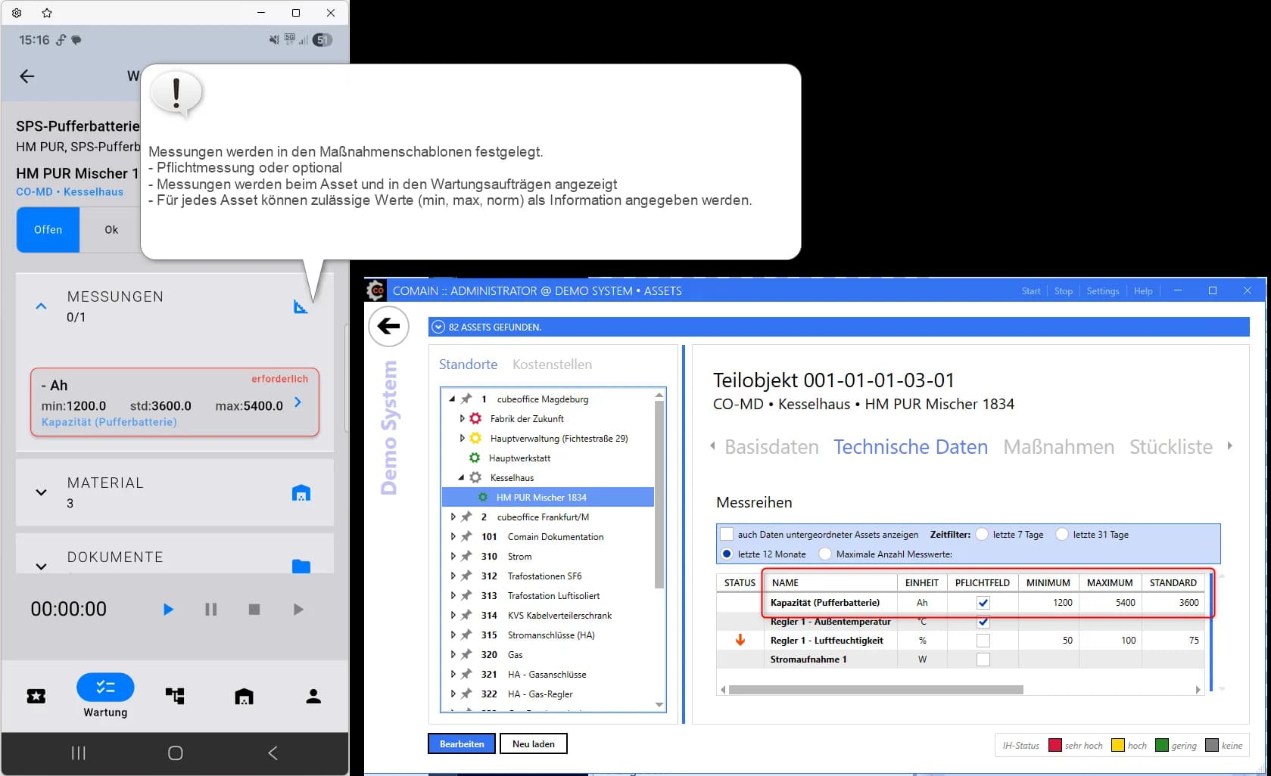The height and width of the screenshot is (776, 1271).
Task: Open the Settings menu in COMAIN title bar
Action: (x=1102, y=290)
